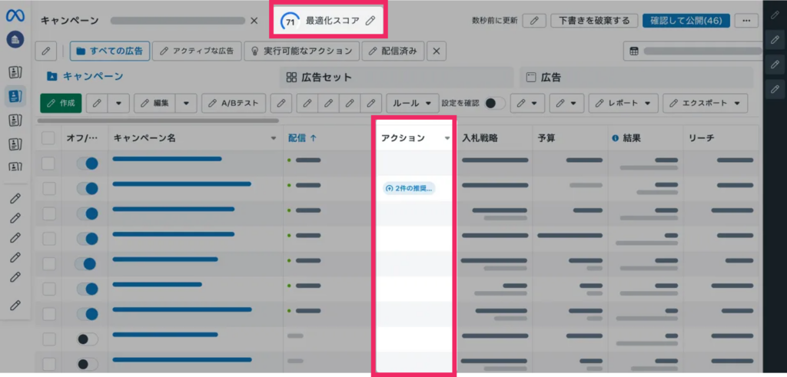This screenshot has height=377, width=787.
Task: Open the pencil dropdown right of 設定を確認 toggle
Action: 527,103
